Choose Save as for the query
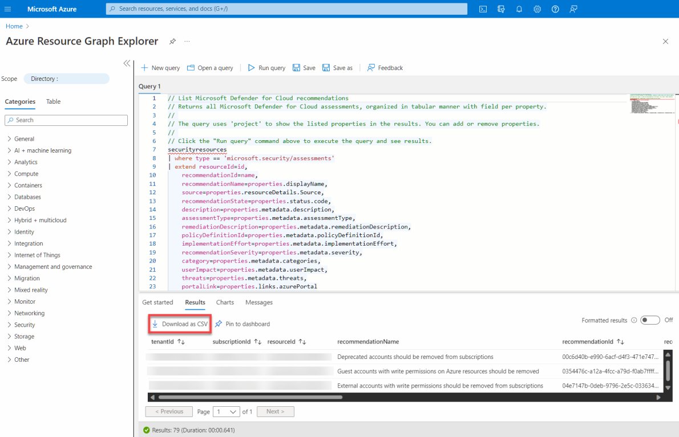Image resolution: width=679 pixels, height=437 pixels. click(337, 68)
